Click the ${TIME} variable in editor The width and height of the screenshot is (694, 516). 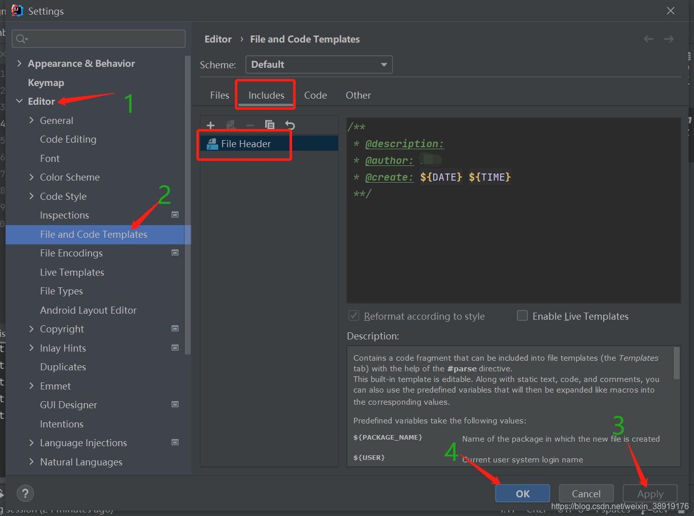489,177
